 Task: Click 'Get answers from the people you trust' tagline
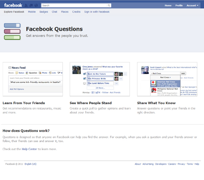tap(57, 36)
